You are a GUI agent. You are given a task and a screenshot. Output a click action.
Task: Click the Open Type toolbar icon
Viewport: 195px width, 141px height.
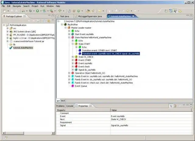click(88, 11)
